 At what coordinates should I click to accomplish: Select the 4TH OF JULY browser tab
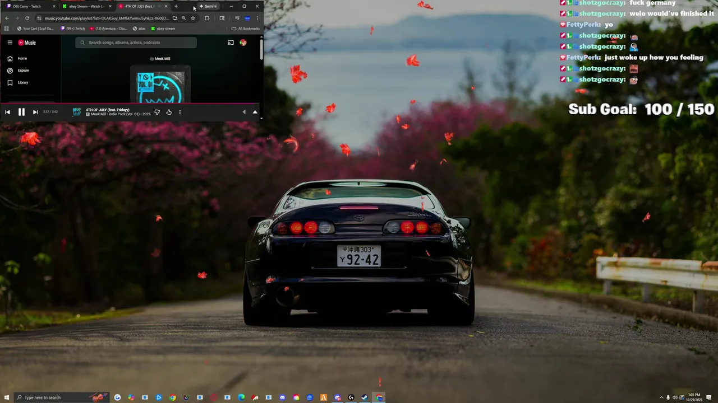tap(142, 6)
